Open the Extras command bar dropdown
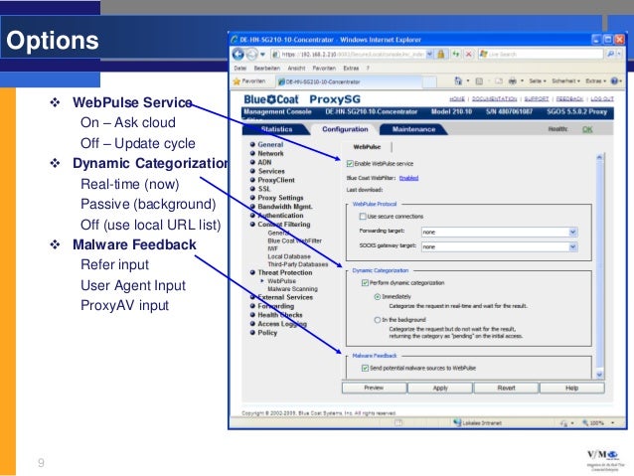 click(x=595, y=81)
